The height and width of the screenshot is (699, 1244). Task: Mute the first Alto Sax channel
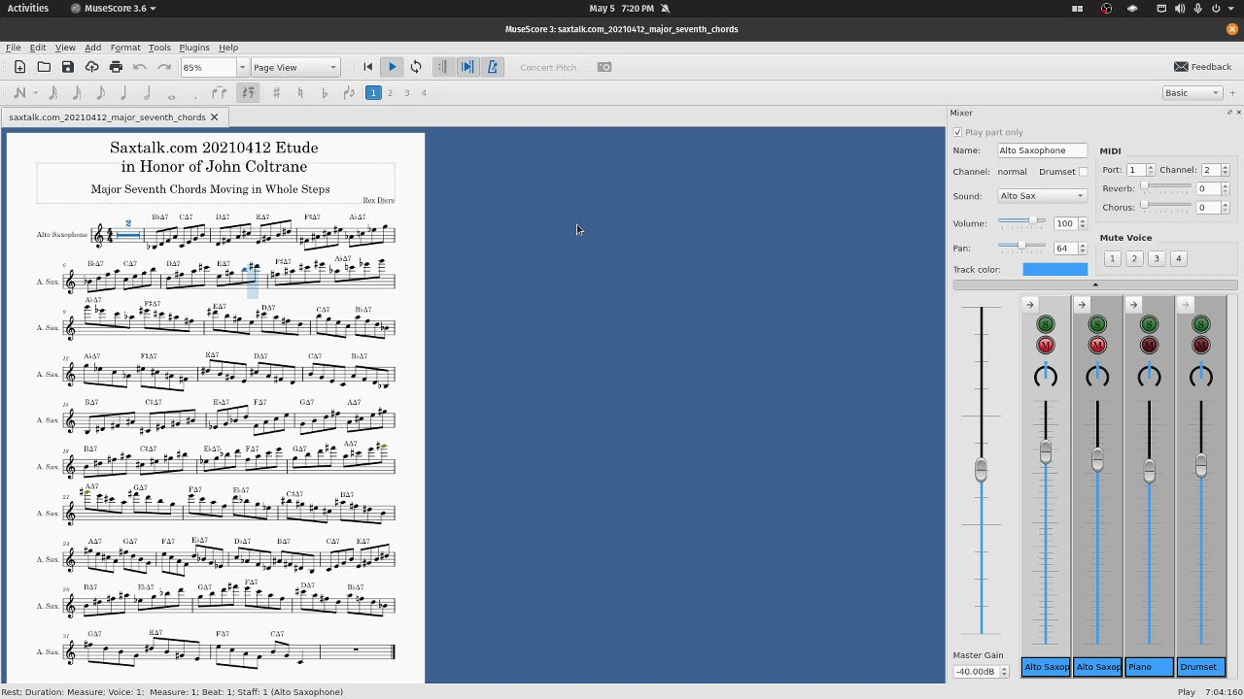1046,345
